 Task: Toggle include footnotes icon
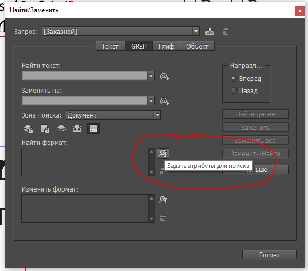(94, 129)
